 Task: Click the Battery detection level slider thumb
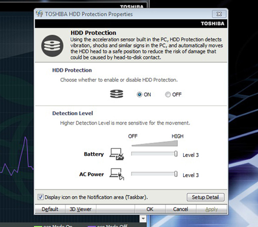176,154
